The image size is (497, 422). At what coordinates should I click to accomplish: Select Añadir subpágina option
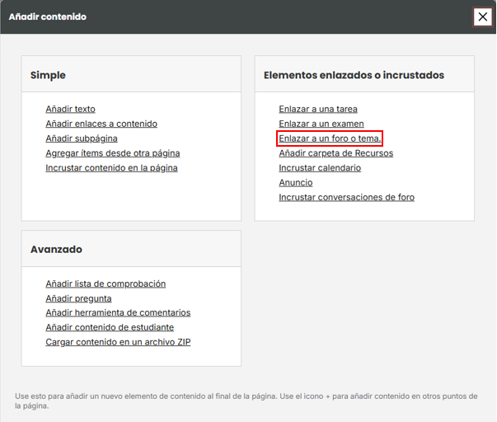tap(82, 138)
